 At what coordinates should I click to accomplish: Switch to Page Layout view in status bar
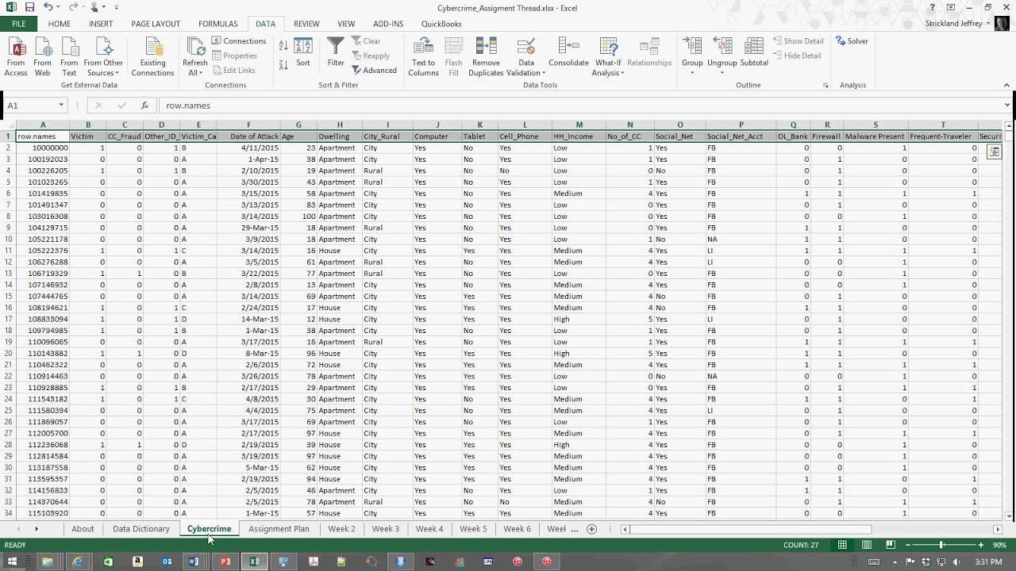tap(867, 545)
